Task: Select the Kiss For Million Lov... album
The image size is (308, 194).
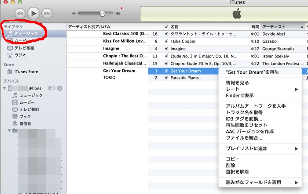Action: [125, 41]
